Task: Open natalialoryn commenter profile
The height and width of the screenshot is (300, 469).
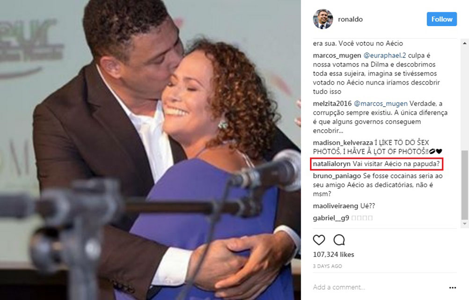Action: pos(332,164)
